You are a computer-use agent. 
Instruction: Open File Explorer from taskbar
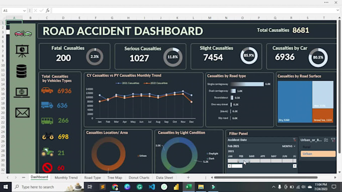tap(201, 187)
